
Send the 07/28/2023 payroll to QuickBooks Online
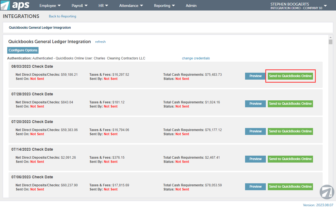pos(290,104)
